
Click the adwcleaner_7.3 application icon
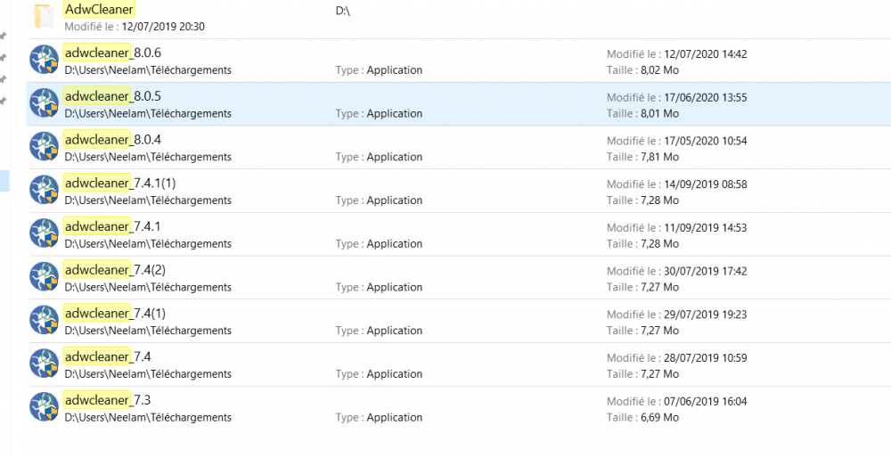(45, 408)
